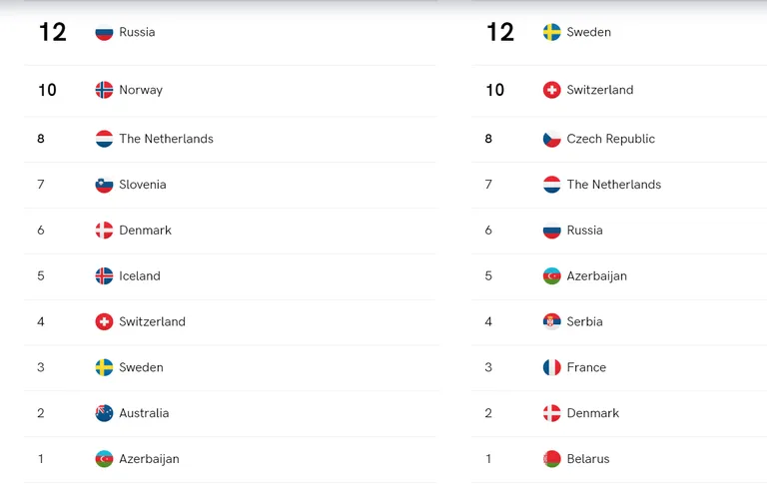The image size is (767, 484).
Task: Click Sweden country name with 3 points
Action: (141, 367)
